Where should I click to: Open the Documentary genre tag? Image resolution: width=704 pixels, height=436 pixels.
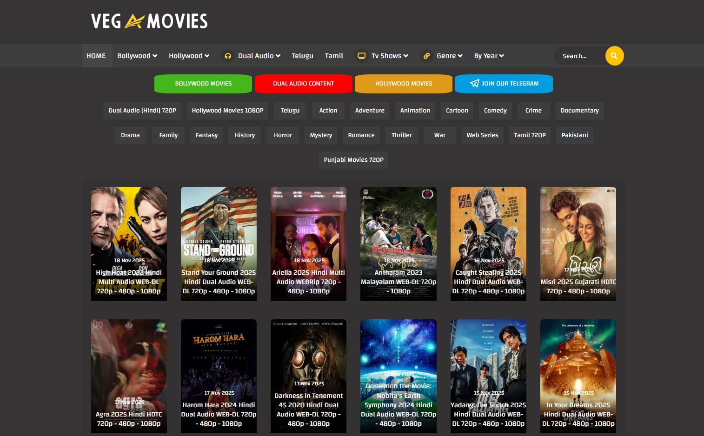click(x=579, y=111)
